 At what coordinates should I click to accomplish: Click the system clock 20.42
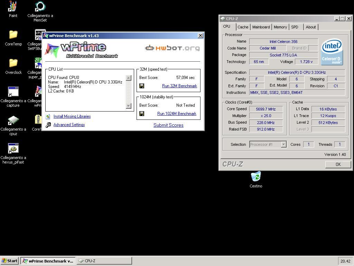coord(345,261)
